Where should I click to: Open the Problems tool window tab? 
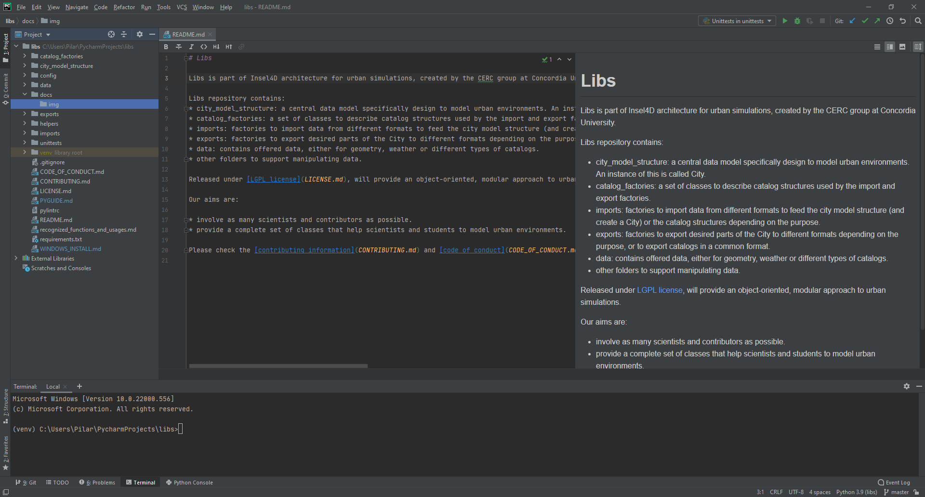tap(97, 482)
